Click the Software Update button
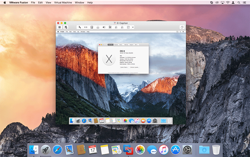The image size is (250, 157). pyautogui.click(x=135, y=67)
